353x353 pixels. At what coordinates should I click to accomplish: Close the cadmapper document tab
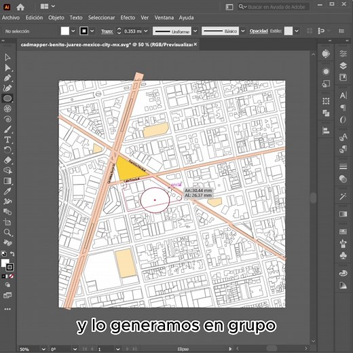[x=195, y=44]
